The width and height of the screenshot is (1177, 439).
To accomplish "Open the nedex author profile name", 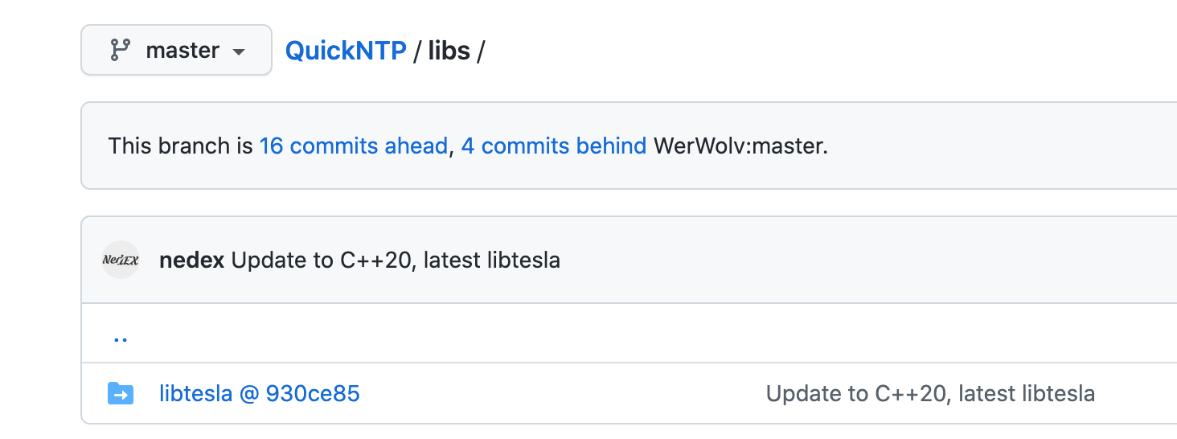I will tap(191, 261).
